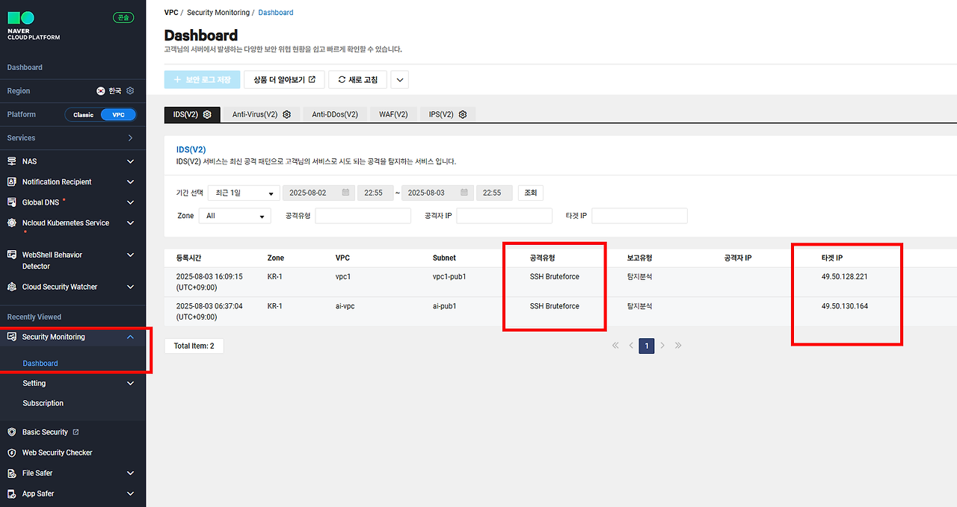Switch to the IPS(V2) tab
The width and height of the screenshot is (957, 507).
click(x=447, y=114)
